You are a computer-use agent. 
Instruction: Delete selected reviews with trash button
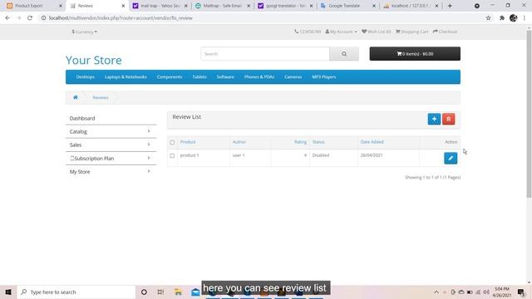click(448, 119)
